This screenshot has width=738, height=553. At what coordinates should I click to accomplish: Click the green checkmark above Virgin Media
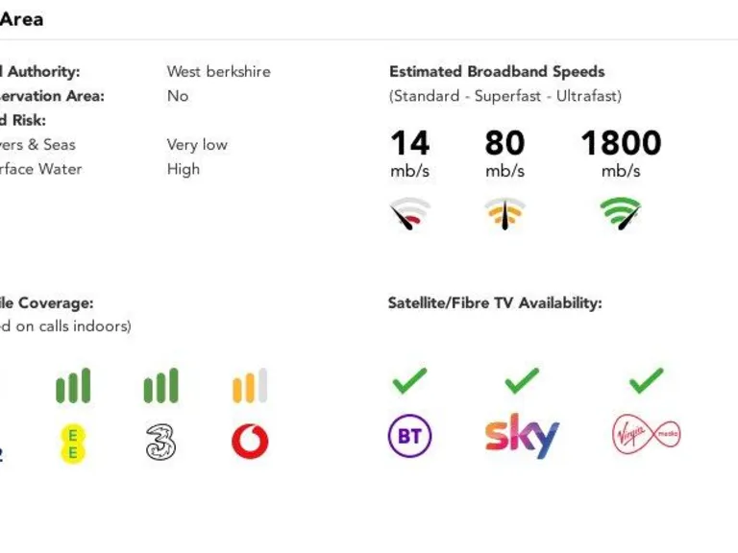[x=646, y=381]
